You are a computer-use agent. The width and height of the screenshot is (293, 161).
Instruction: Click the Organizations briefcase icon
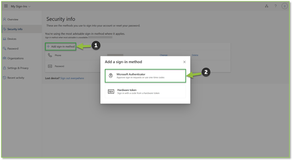[x=4, y=58]
